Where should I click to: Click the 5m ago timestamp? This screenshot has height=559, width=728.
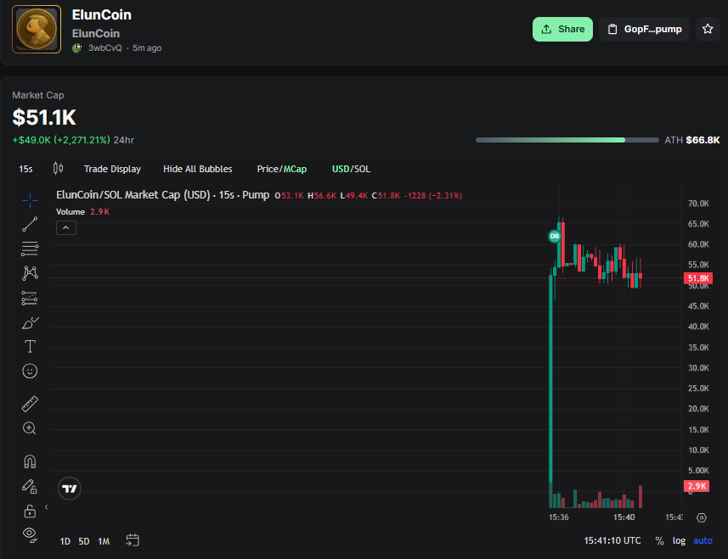click(147, 48)
